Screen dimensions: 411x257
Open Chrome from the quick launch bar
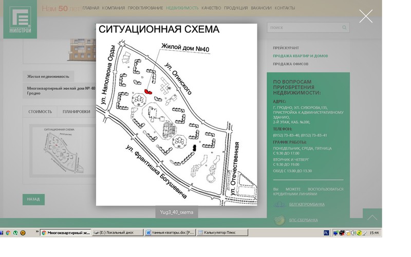pyautogui.click(x=8, y=233)
